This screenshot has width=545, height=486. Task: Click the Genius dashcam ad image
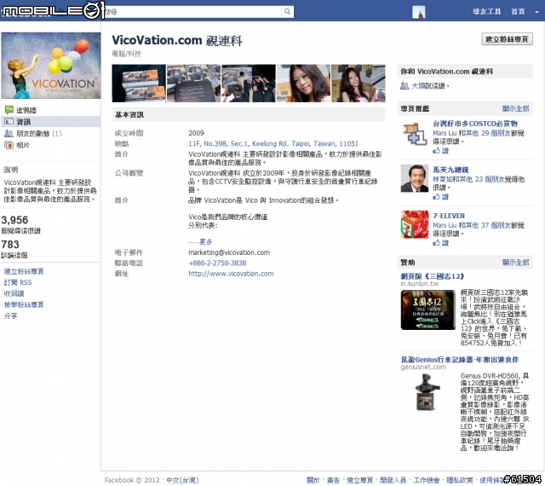[x=427, y=392]
